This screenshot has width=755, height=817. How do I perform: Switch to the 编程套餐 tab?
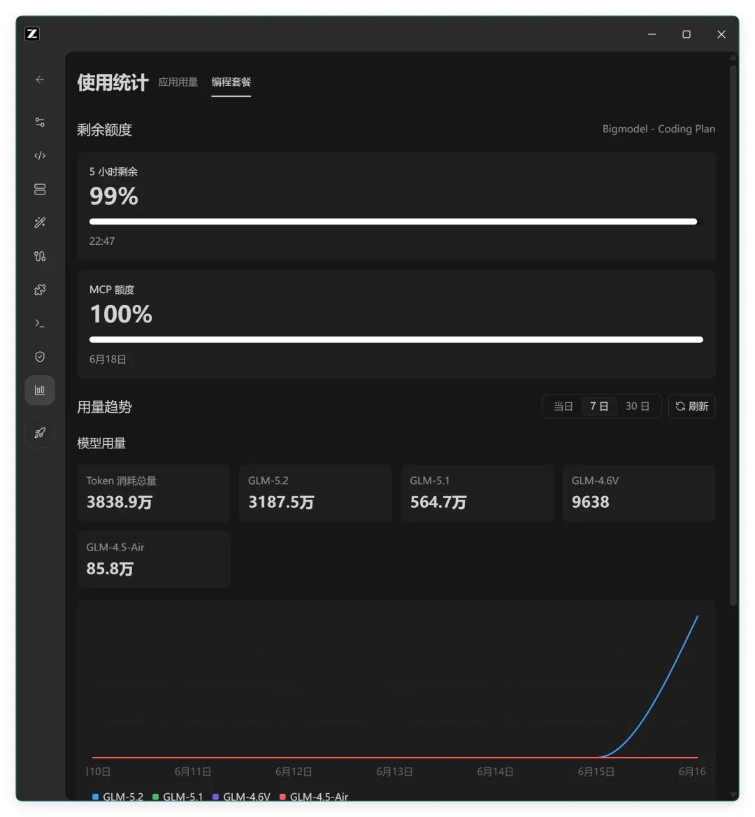coord(231,82)
